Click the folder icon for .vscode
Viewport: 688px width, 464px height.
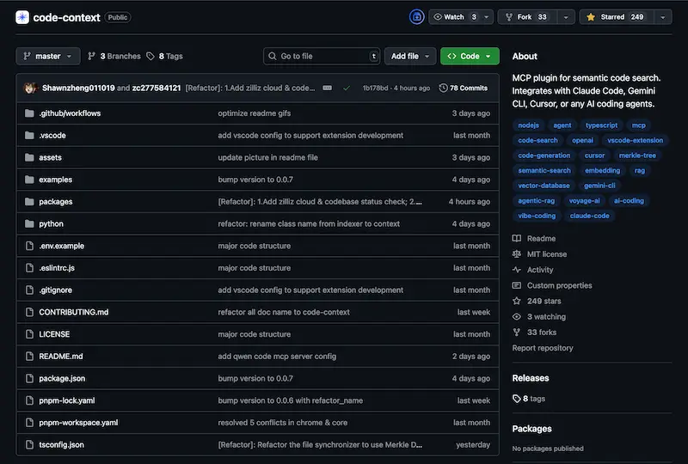pyautogui.click(x=29, y=136)
